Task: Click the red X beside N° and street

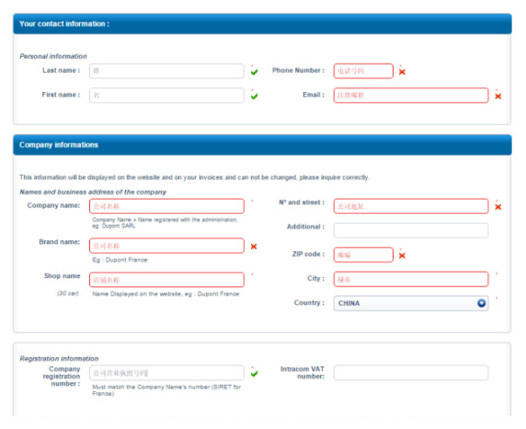Action: click(x=498, y=206)
